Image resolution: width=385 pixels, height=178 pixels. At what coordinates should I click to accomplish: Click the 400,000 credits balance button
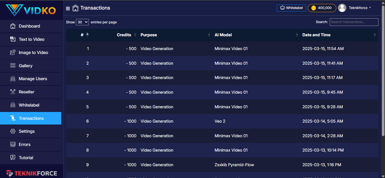click(x=322, y=8)
